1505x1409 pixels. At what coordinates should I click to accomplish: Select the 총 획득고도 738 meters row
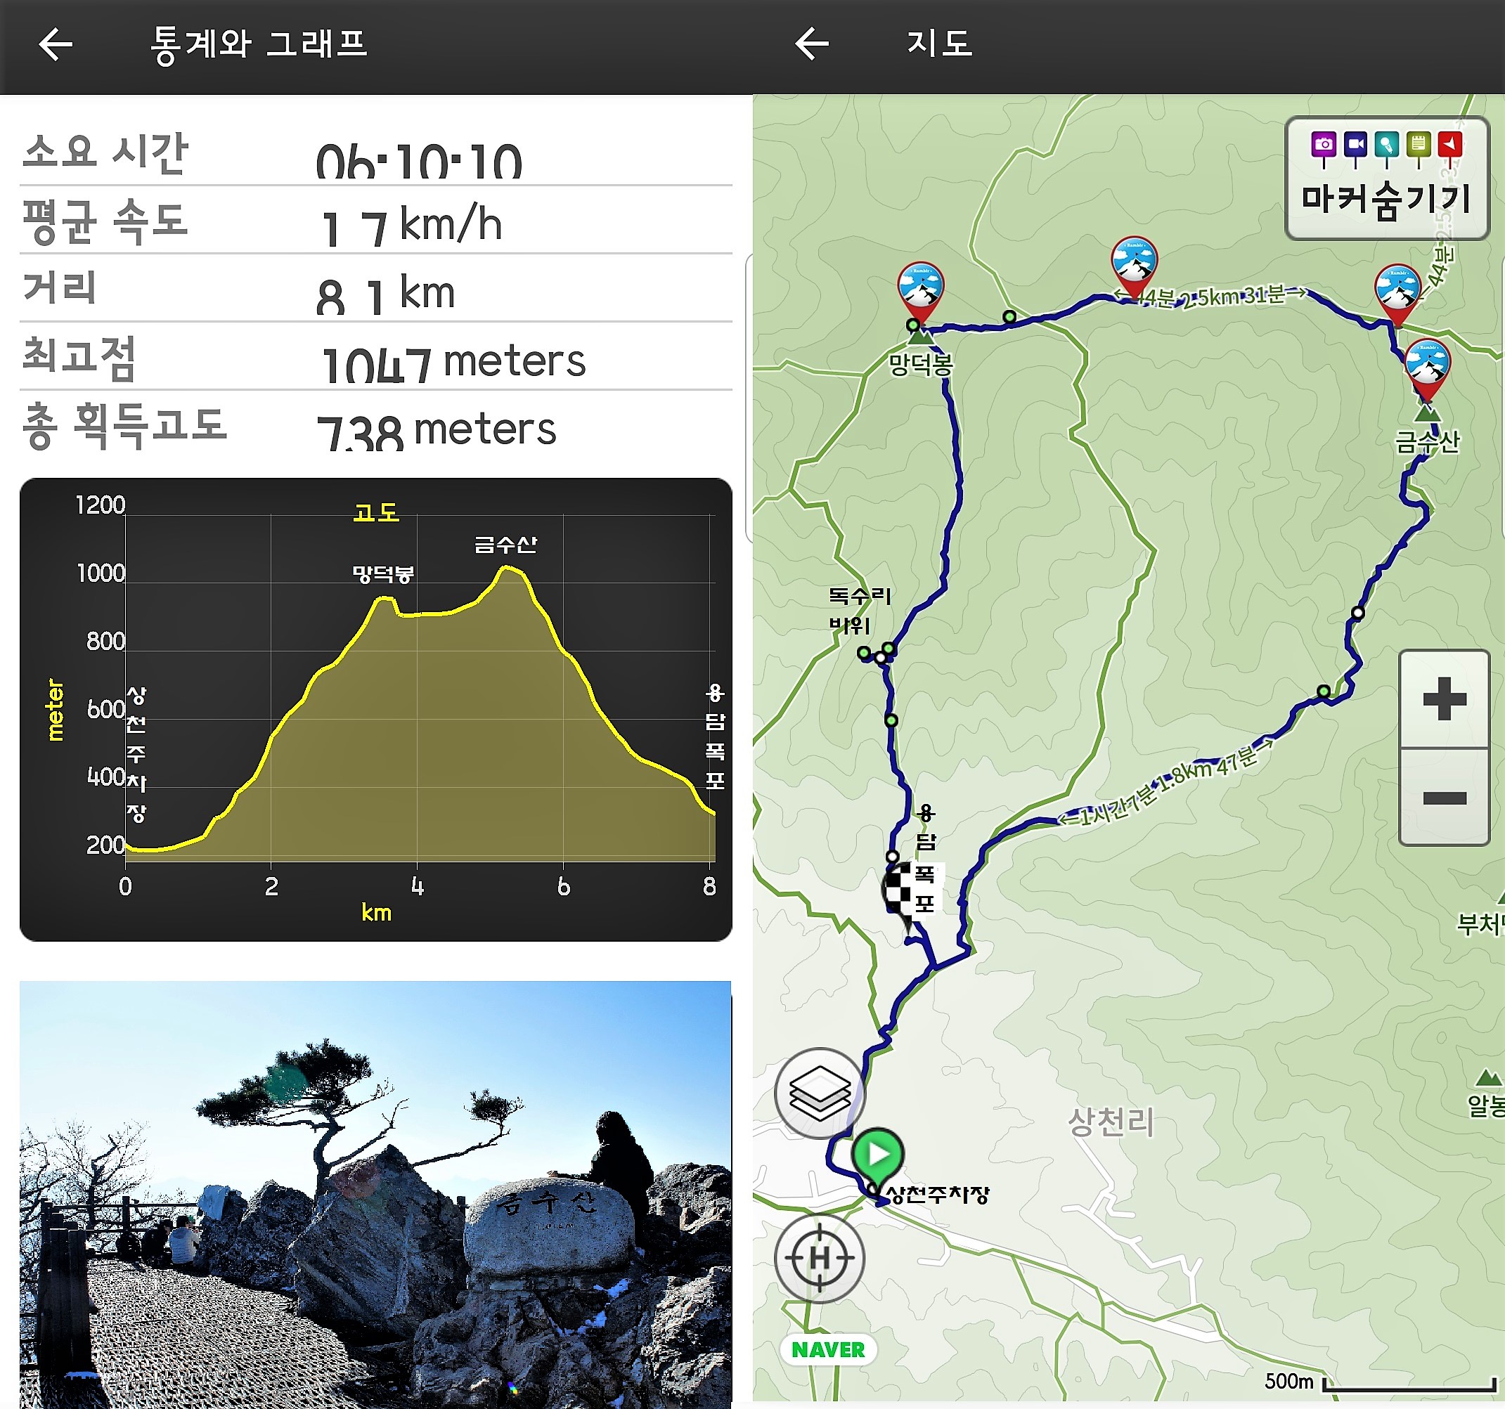(375, 425)
